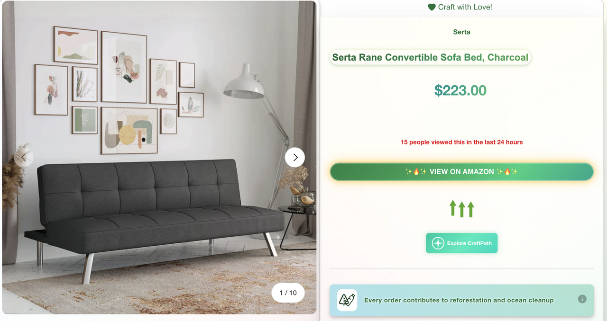Click the $223.00 price

[x=460, y=90]
